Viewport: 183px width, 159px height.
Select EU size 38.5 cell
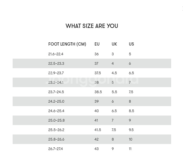point(98,92)
